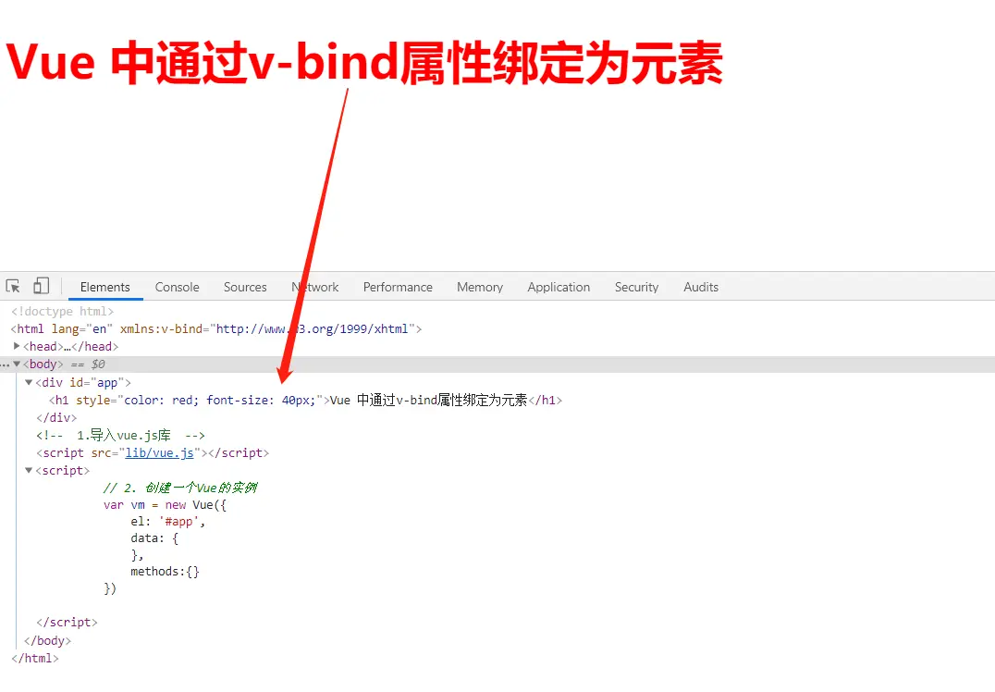Collapse the body element node
This screenshot has height=692, width=995.
pyautogui.click(x=17, y=364)
